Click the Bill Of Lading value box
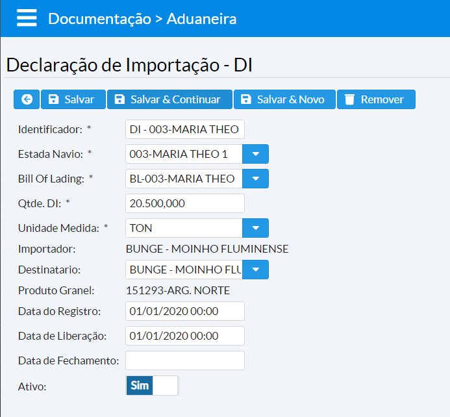450x417 pixels. point(183,179)
